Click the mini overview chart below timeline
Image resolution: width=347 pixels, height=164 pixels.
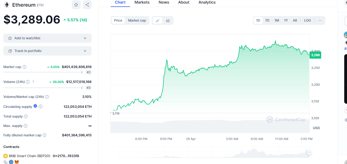coord(210,152)
